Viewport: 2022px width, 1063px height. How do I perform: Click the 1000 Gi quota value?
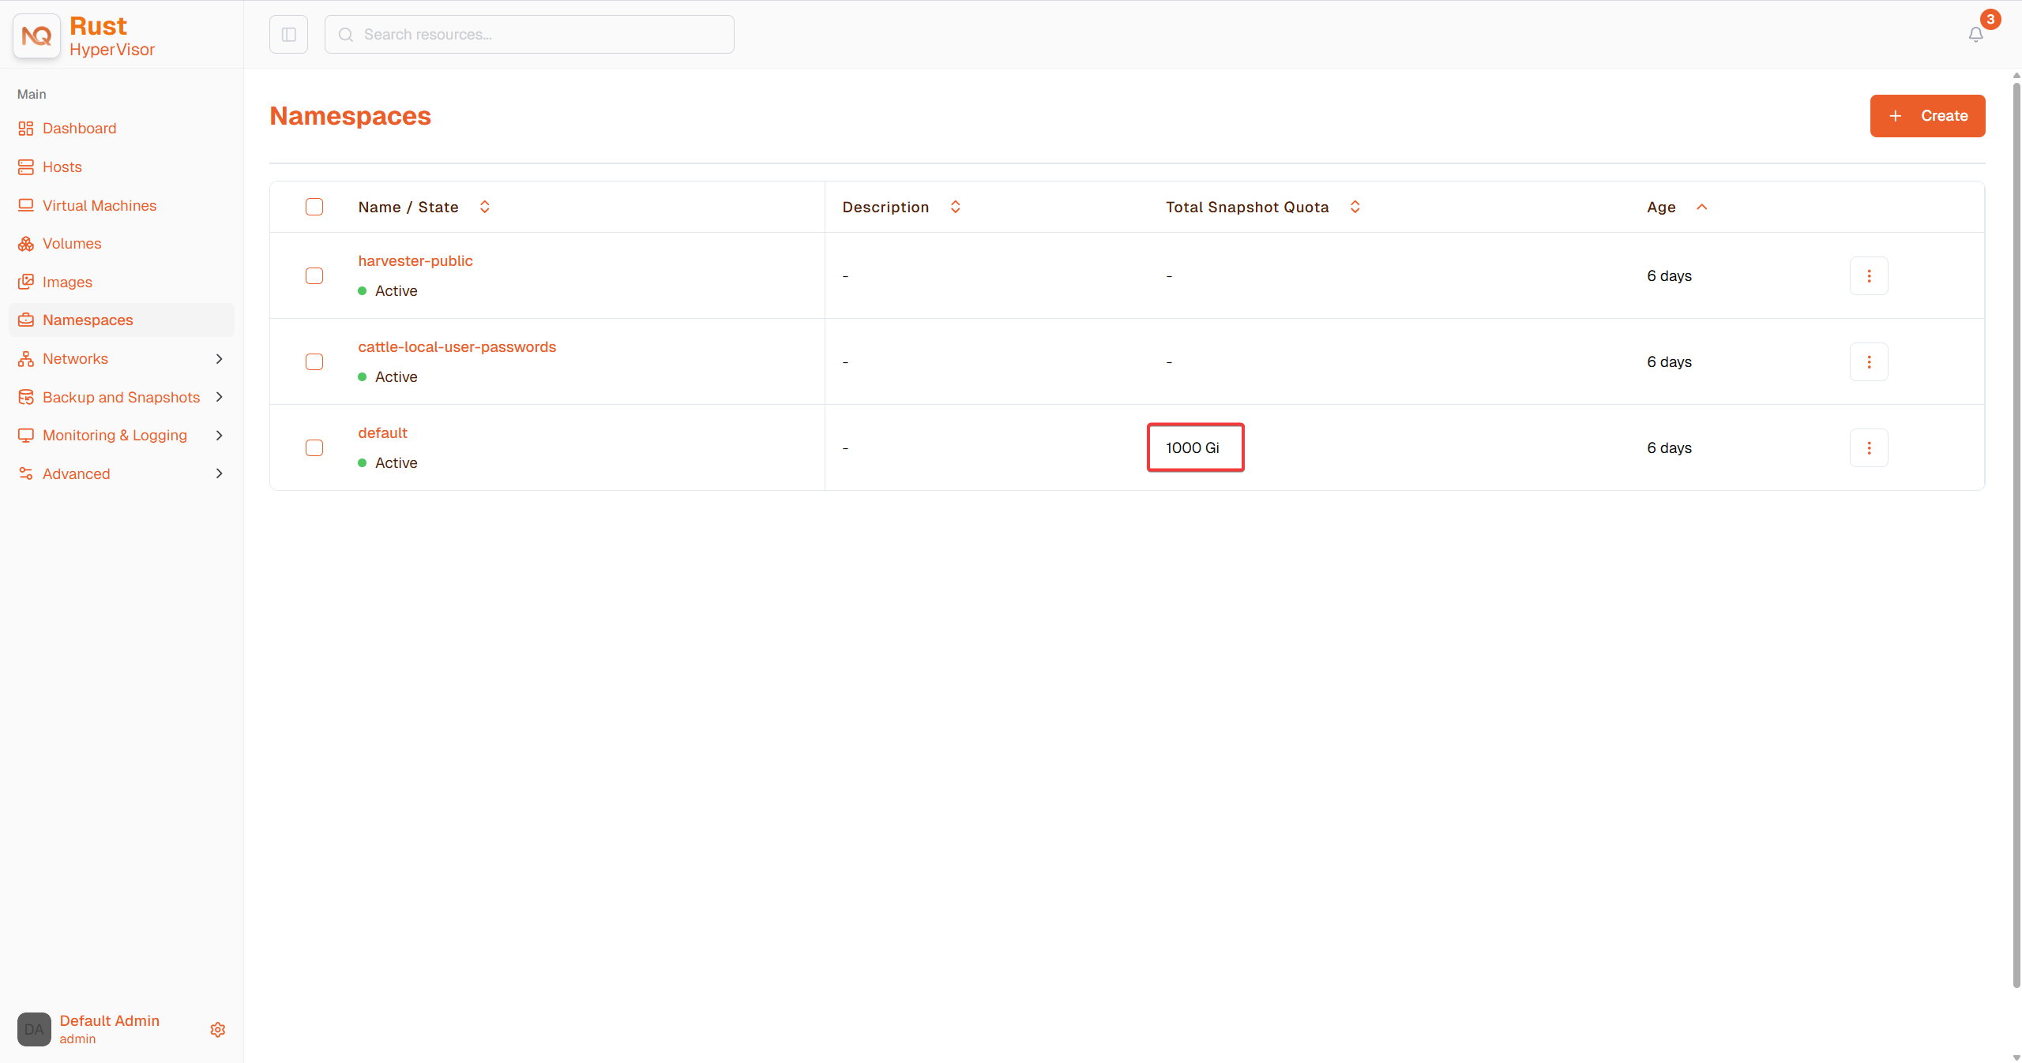click(x=1193, y=448)
